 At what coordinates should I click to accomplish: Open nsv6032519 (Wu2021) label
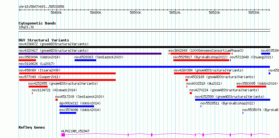[x=204, y=83]
